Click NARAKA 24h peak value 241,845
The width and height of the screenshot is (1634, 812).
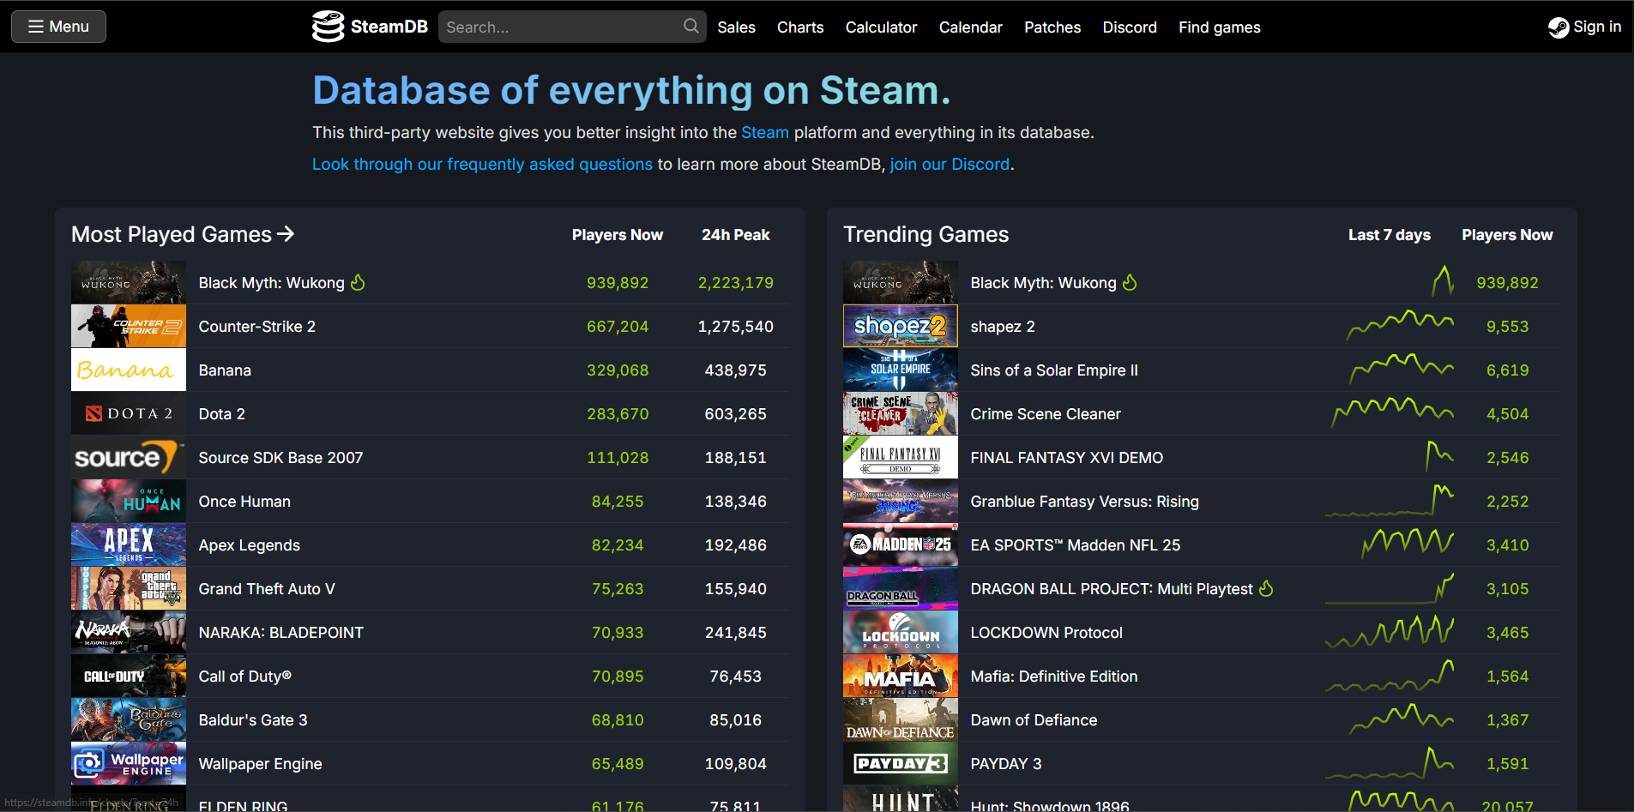(736, 633)
